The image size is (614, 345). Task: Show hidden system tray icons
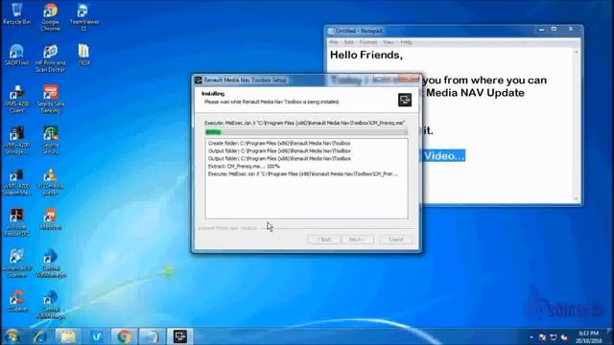[x=531, y=337]
